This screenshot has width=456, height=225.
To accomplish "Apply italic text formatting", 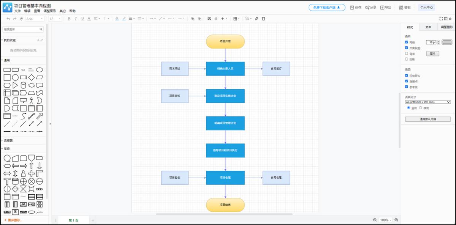I will click(76, 19).
